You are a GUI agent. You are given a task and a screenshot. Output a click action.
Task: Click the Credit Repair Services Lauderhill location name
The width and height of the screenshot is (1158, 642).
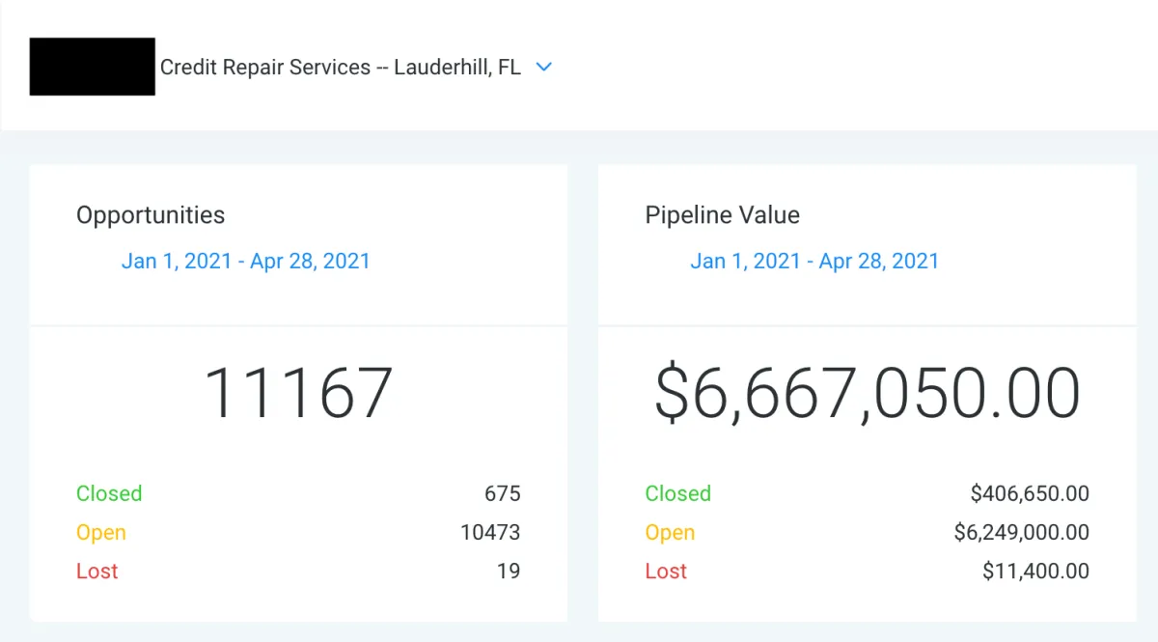tap(341, 68)
